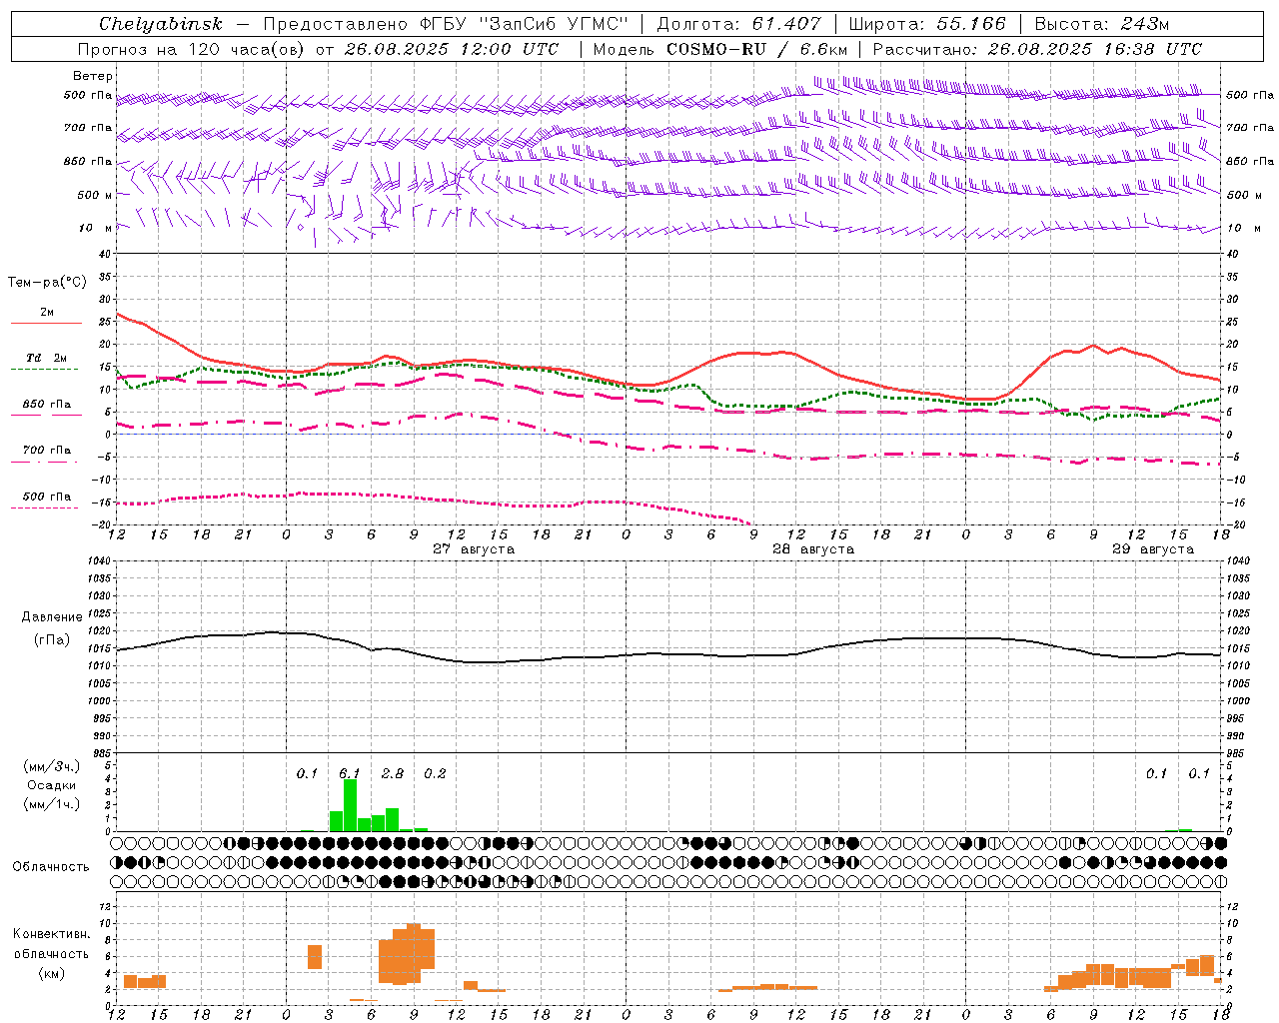Click the Конвективн. label

[51, 934]
